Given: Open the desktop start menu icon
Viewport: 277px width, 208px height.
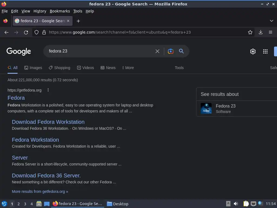Looking at the screenshot, I should click(x=4, y=204).
